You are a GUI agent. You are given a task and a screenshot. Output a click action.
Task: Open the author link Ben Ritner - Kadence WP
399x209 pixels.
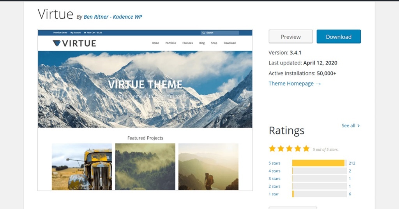click(x=113, y=17)
